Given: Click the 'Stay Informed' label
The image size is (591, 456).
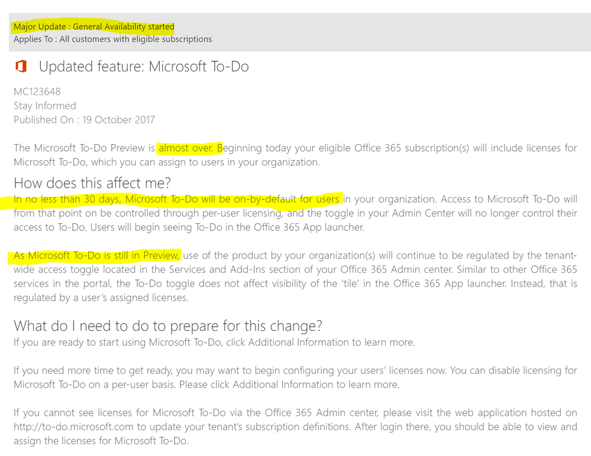Looking at the screenshot, I should [45, 106].
